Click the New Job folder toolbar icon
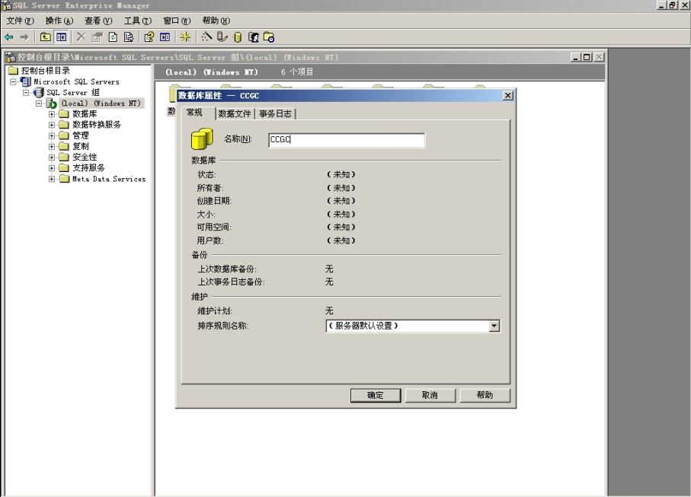Viewport: 691px width, 497px height. [x=269, y=37]
